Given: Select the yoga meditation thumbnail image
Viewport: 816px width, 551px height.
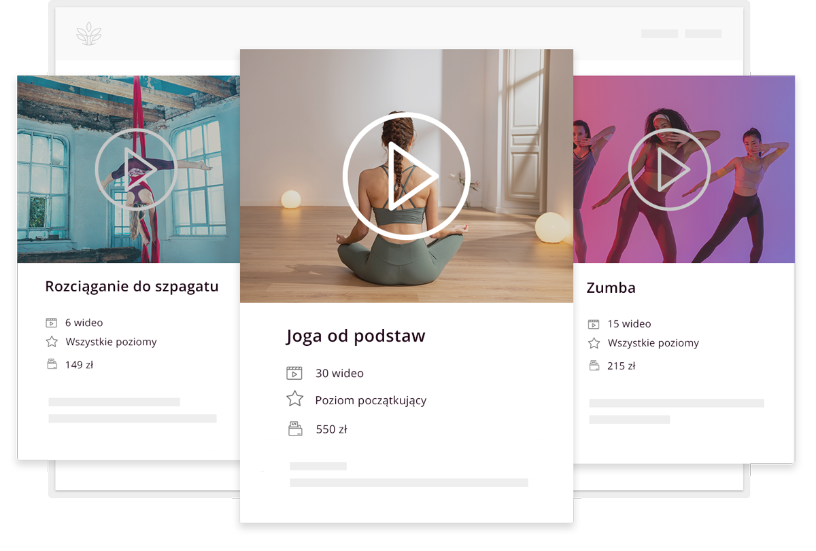Looking at the screenshot, I should pos(407,175).
